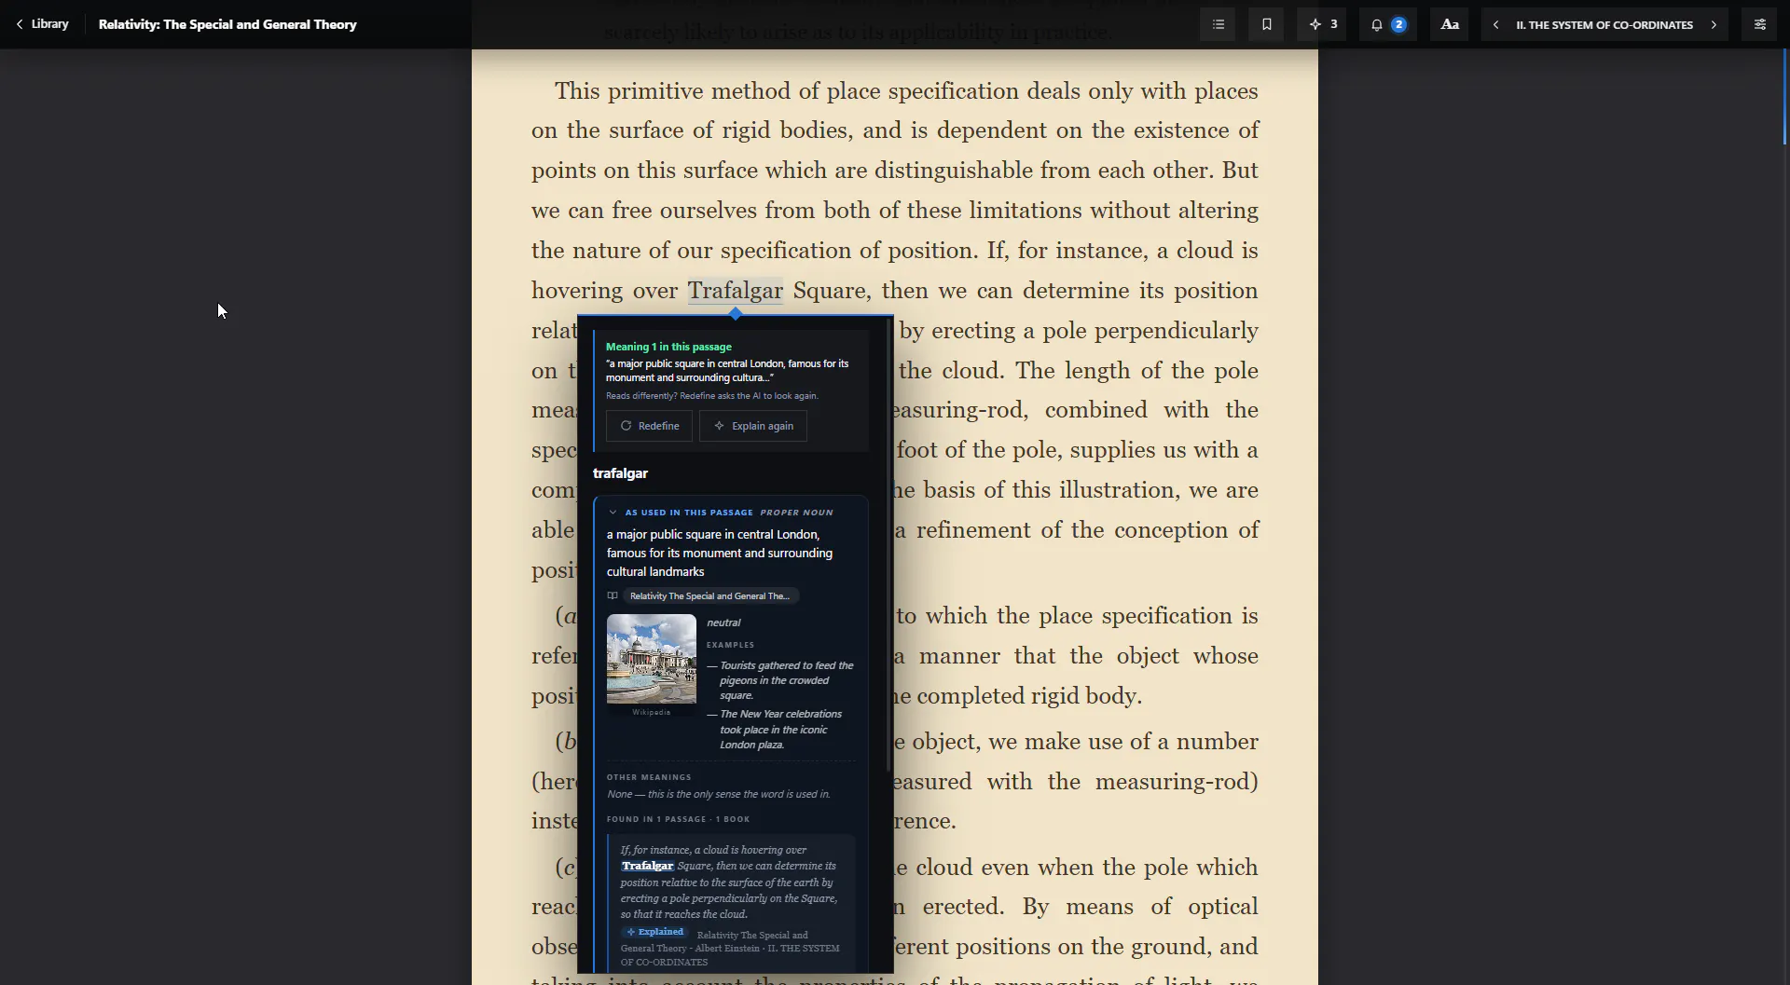Click the highlighted word Trafalgar in the text
The height and width of the screenshot is (985, 1790).
click(736, 291)
